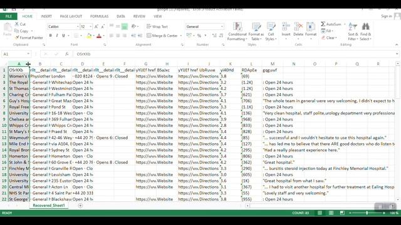Toggle Bold formatting

coord(50,36)
